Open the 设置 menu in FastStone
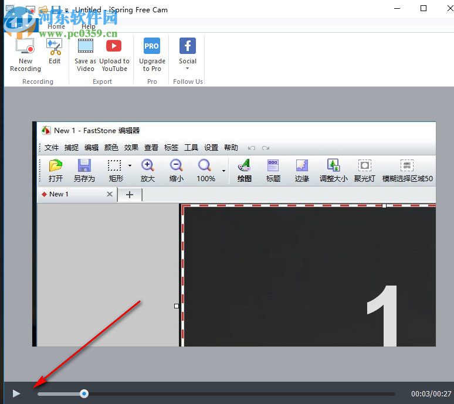Image resolution: width=454 pixels, height=404 pixels. (x=211, y=148)
